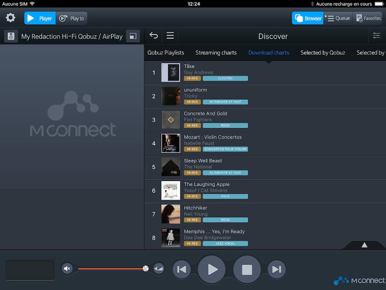Viewport: 386px width, 290px height.
Task: Mute the volume
Action: point(67,268)
